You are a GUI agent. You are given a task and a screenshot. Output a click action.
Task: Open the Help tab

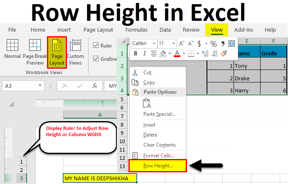270,30
